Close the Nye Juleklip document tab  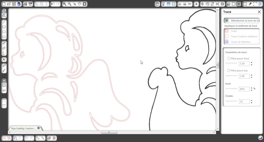click(x=39, y=128)
